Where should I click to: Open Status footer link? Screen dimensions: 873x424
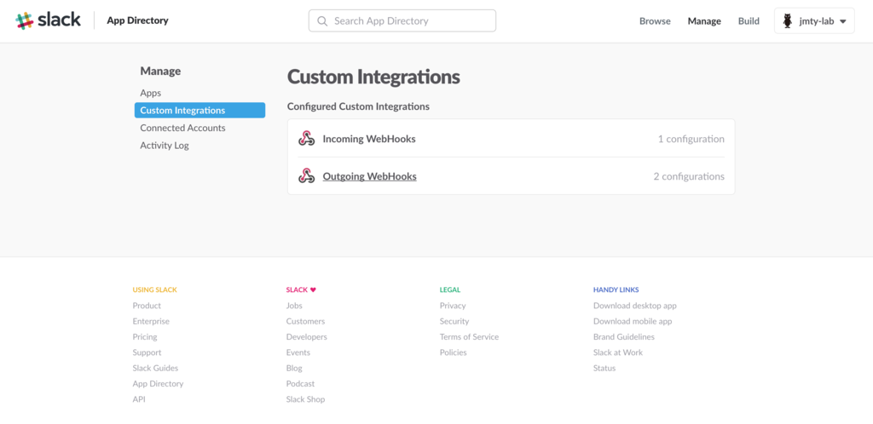tap(604, 368)
